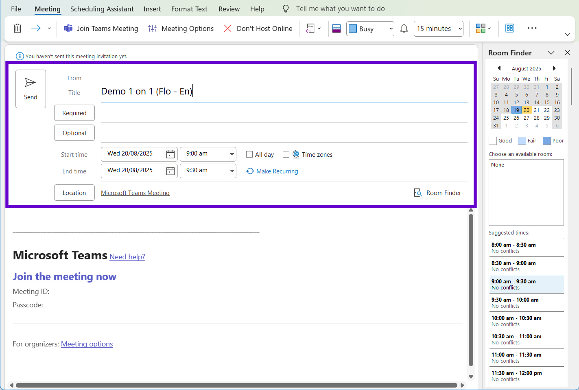Click the Microsoft Teams Meeting location text

[x=135, y=193]
